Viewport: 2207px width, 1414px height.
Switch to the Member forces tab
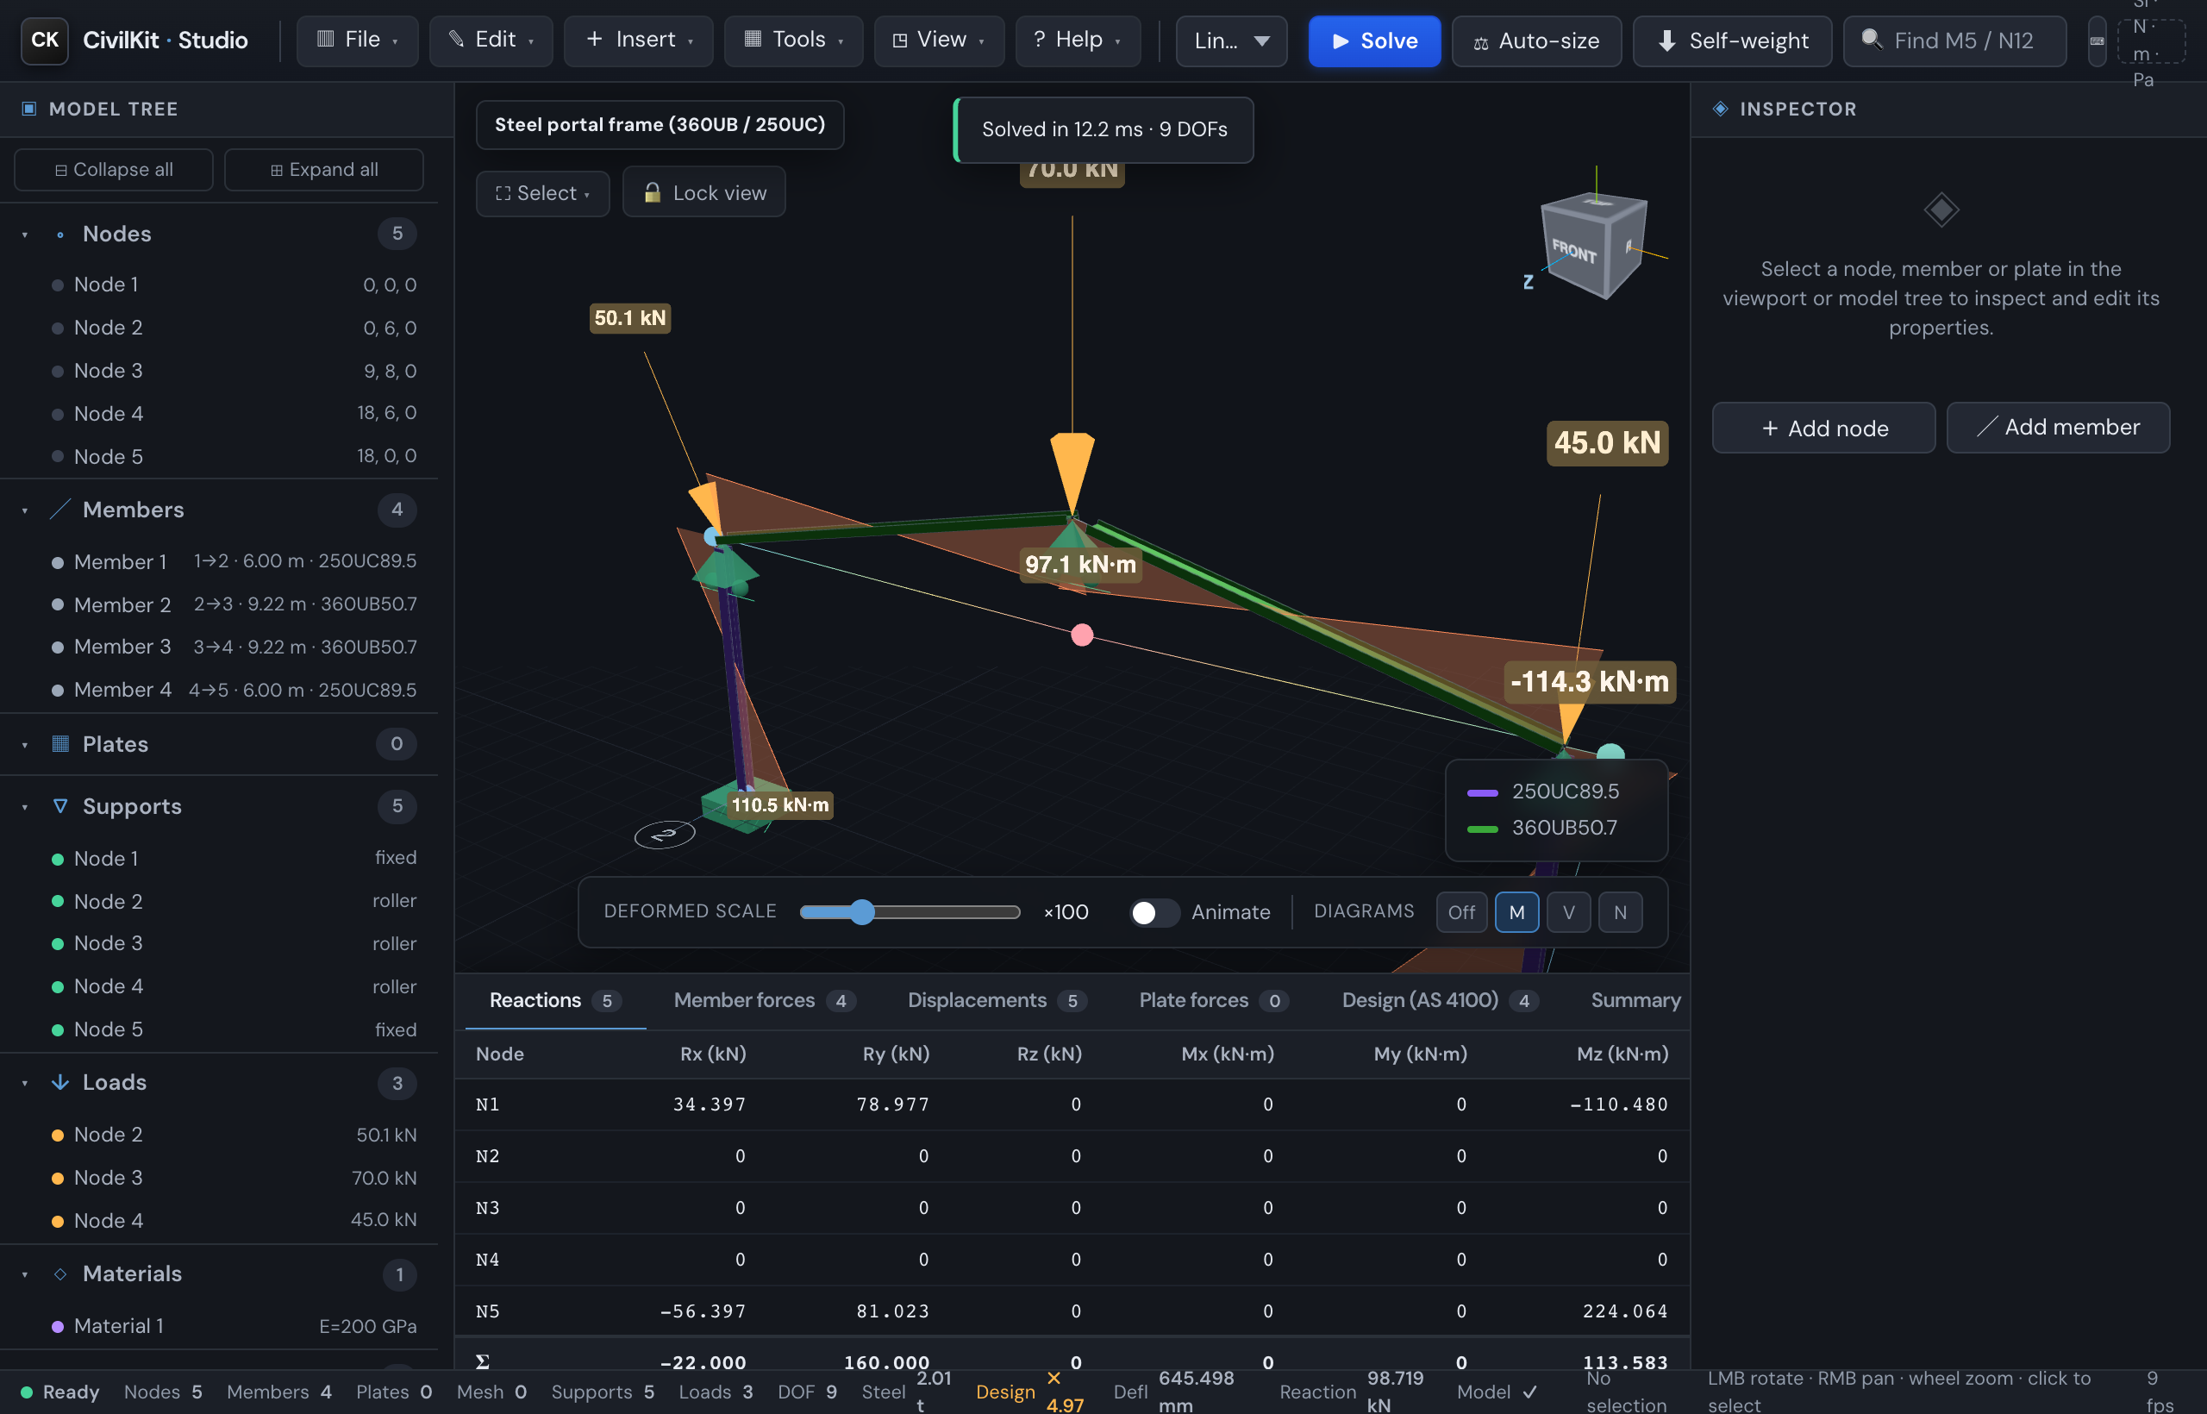pos(764,1001)
